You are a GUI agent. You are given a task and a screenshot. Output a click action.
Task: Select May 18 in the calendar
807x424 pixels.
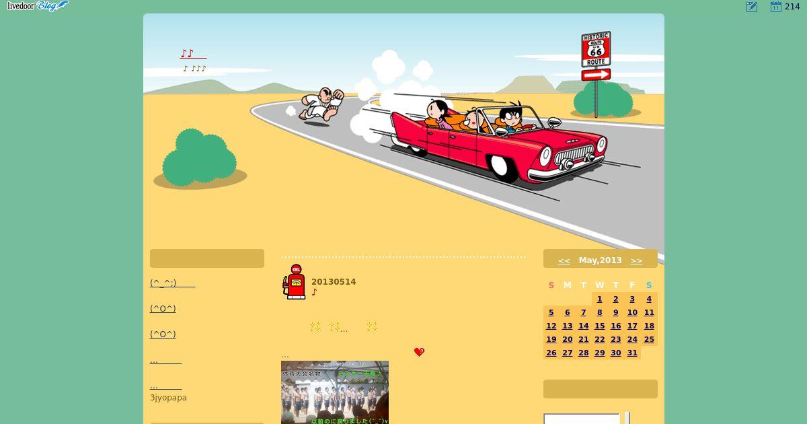coord(649,326)
